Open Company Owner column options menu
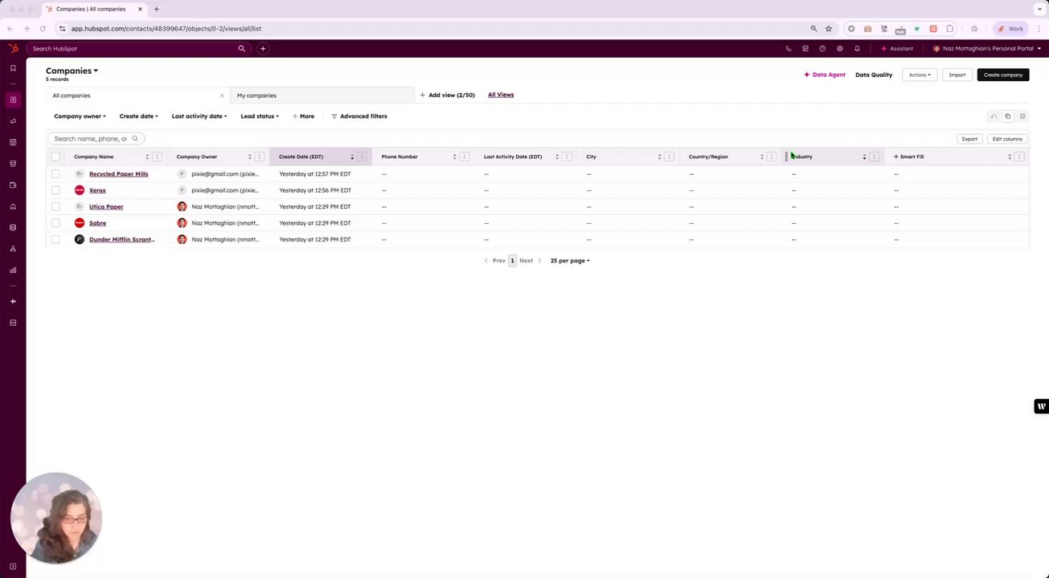 [x=260, y=157]
